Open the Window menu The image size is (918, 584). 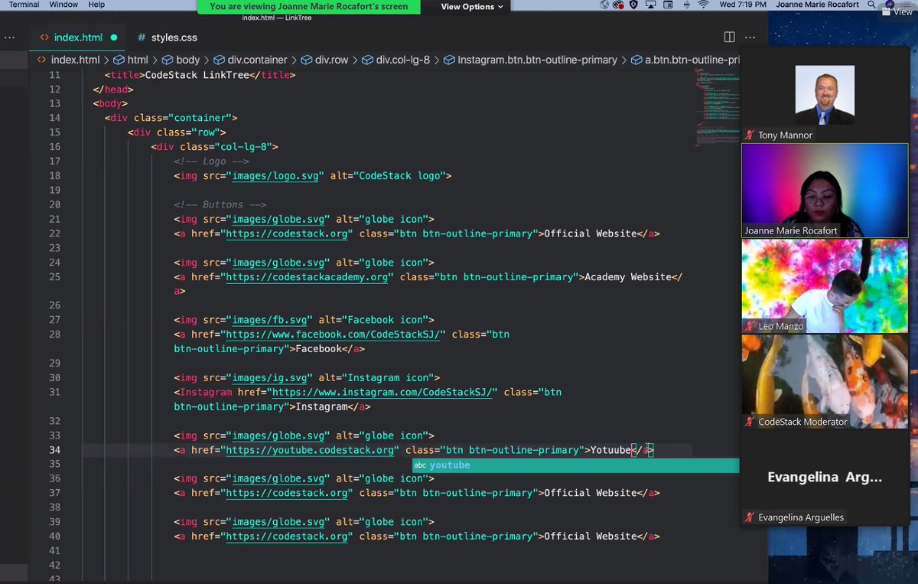pos(63,5)
